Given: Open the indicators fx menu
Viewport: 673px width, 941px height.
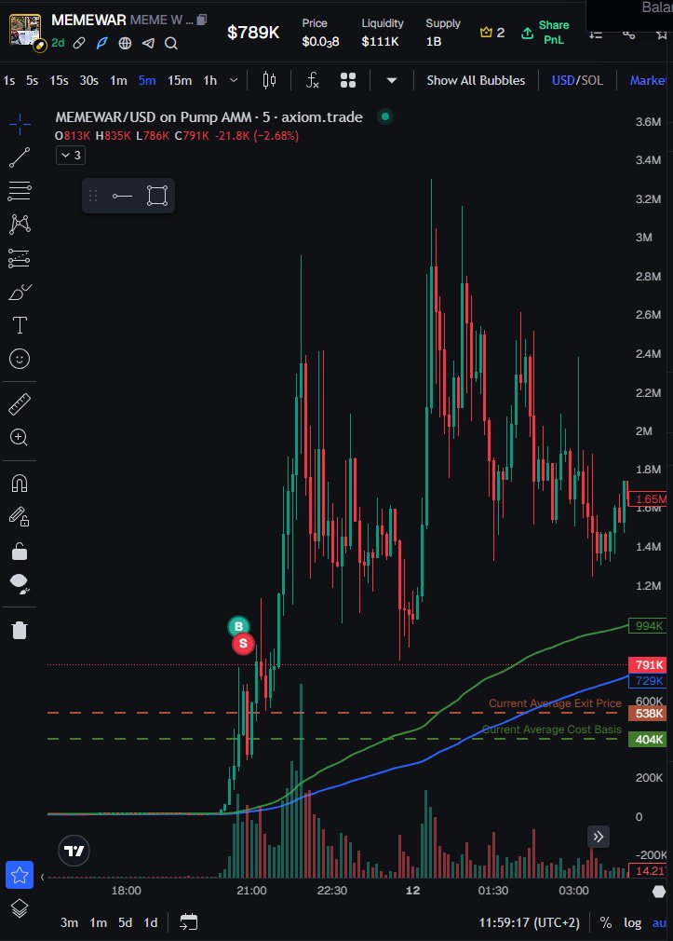Looking at the screenshot, I should [x=313, y=80].
